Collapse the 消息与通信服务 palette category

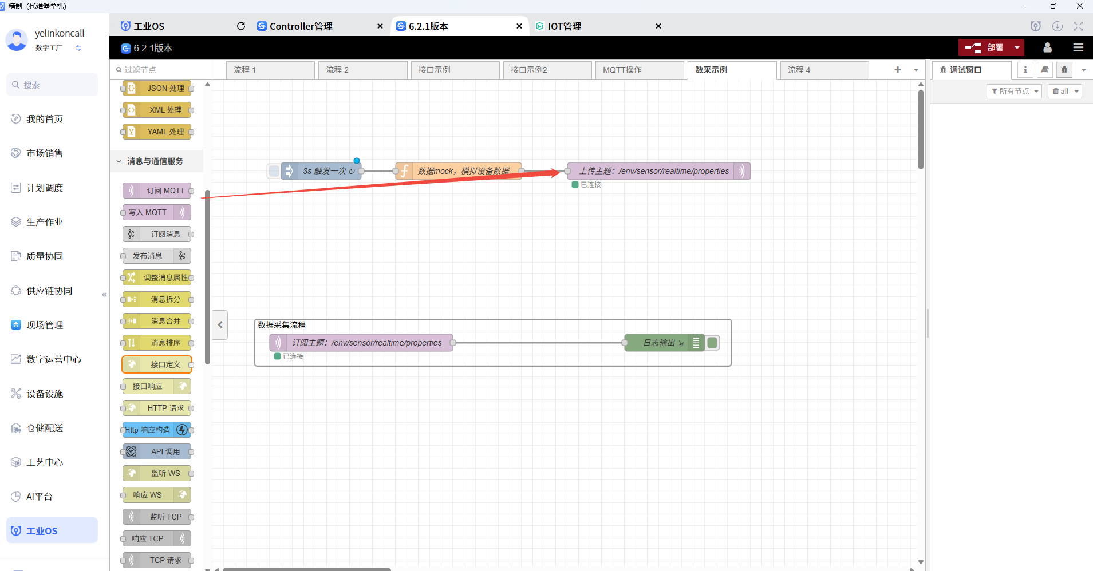click(119, 161)
